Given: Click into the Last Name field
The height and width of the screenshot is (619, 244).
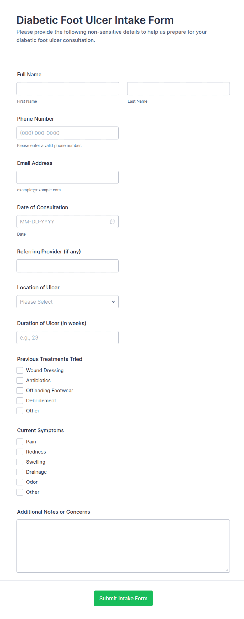Looking at the screenshot, I should pyautogui.click(x=178, y=89).
